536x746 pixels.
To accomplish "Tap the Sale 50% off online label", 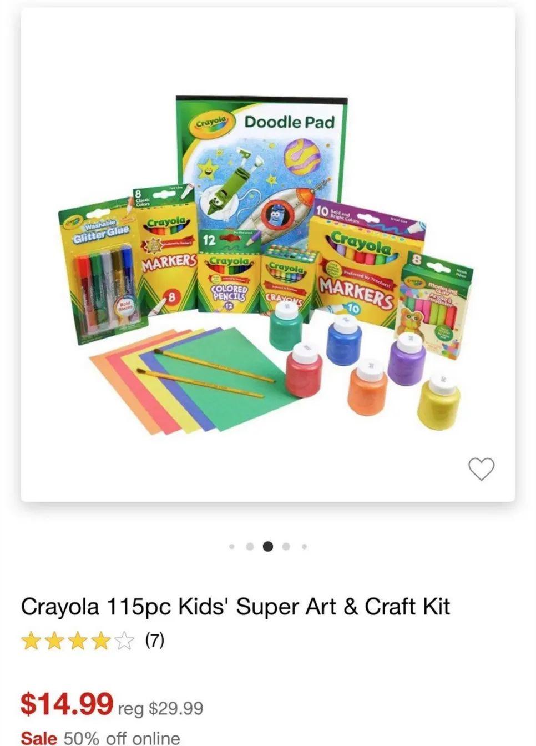I will [x=100, y=738].
